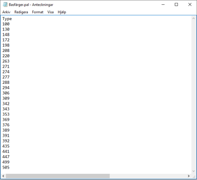The width and height of the screenshot is (197, 180).
Task: Click the line reading 274
Action: click(x=6, y=72)
